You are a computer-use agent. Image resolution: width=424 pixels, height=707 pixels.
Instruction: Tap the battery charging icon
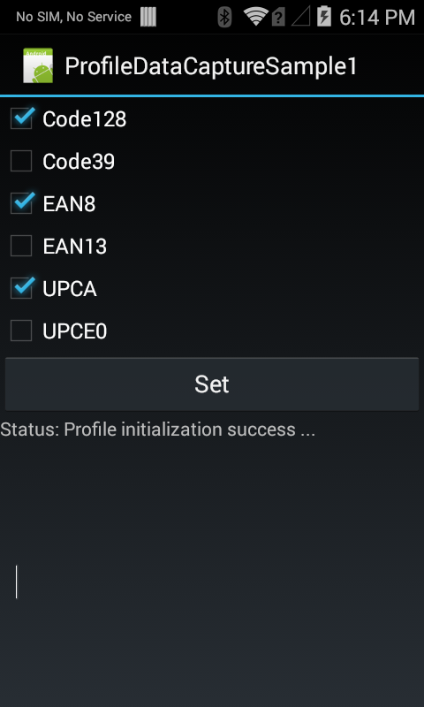click(323, 17)
